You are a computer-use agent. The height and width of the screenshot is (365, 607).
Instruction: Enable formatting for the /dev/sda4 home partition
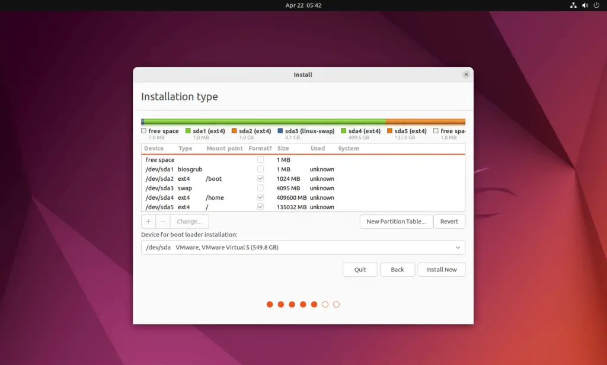[260, 197]
